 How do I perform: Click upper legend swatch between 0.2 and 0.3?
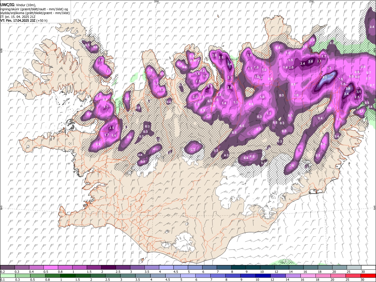click(7, 268)
